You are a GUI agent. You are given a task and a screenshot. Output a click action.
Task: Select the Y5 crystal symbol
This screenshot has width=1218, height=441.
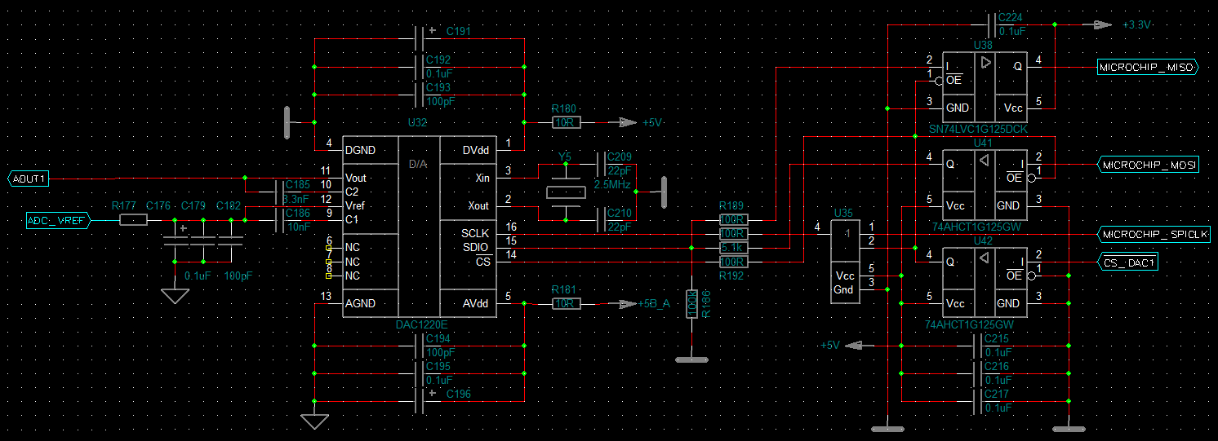click(x=565, y=192)
